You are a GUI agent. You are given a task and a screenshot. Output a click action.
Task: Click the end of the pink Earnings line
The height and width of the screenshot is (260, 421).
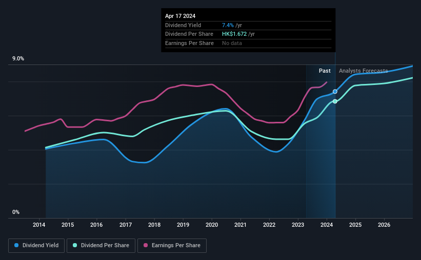[x=327, y=82]
